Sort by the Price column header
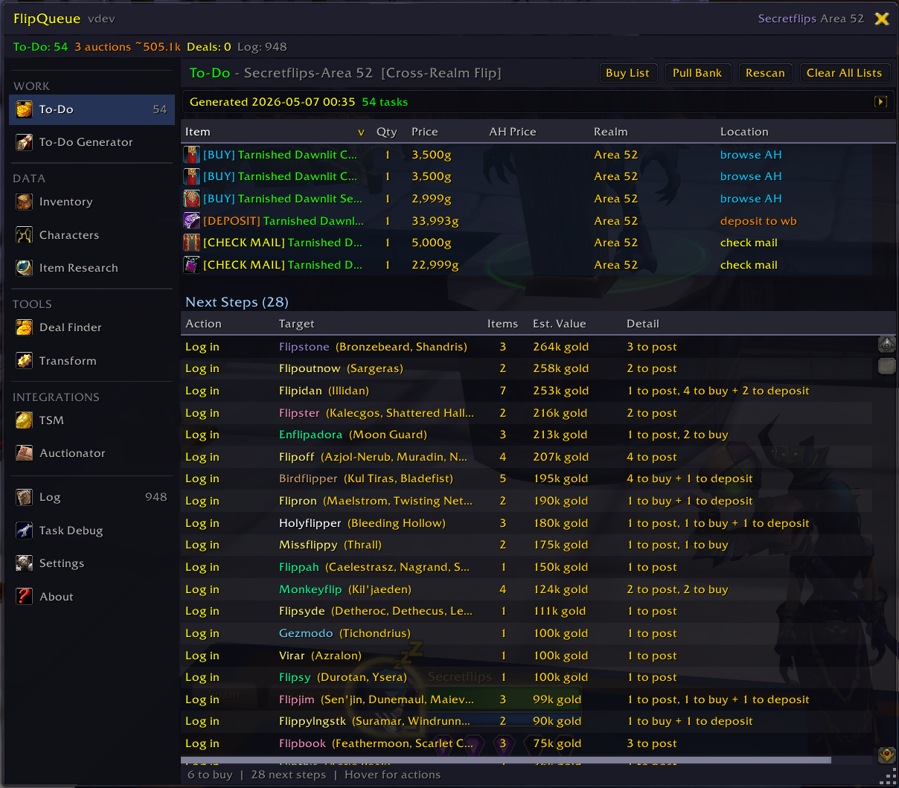Viewport: 899px width, 788px height. point(425,132)
